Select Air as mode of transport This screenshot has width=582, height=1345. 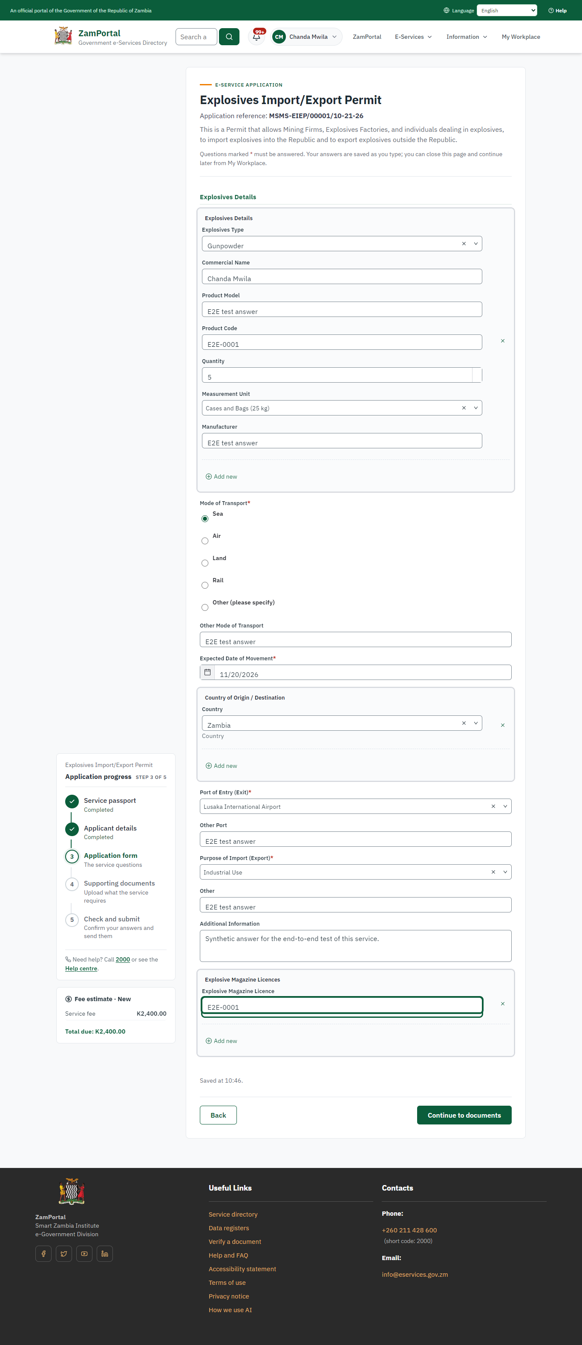pyautogui.click(x=205, y=541)
